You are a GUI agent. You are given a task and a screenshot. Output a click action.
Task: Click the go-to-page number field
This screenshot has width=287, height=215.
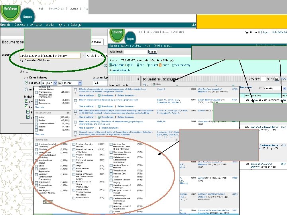[x=263, y=79]
